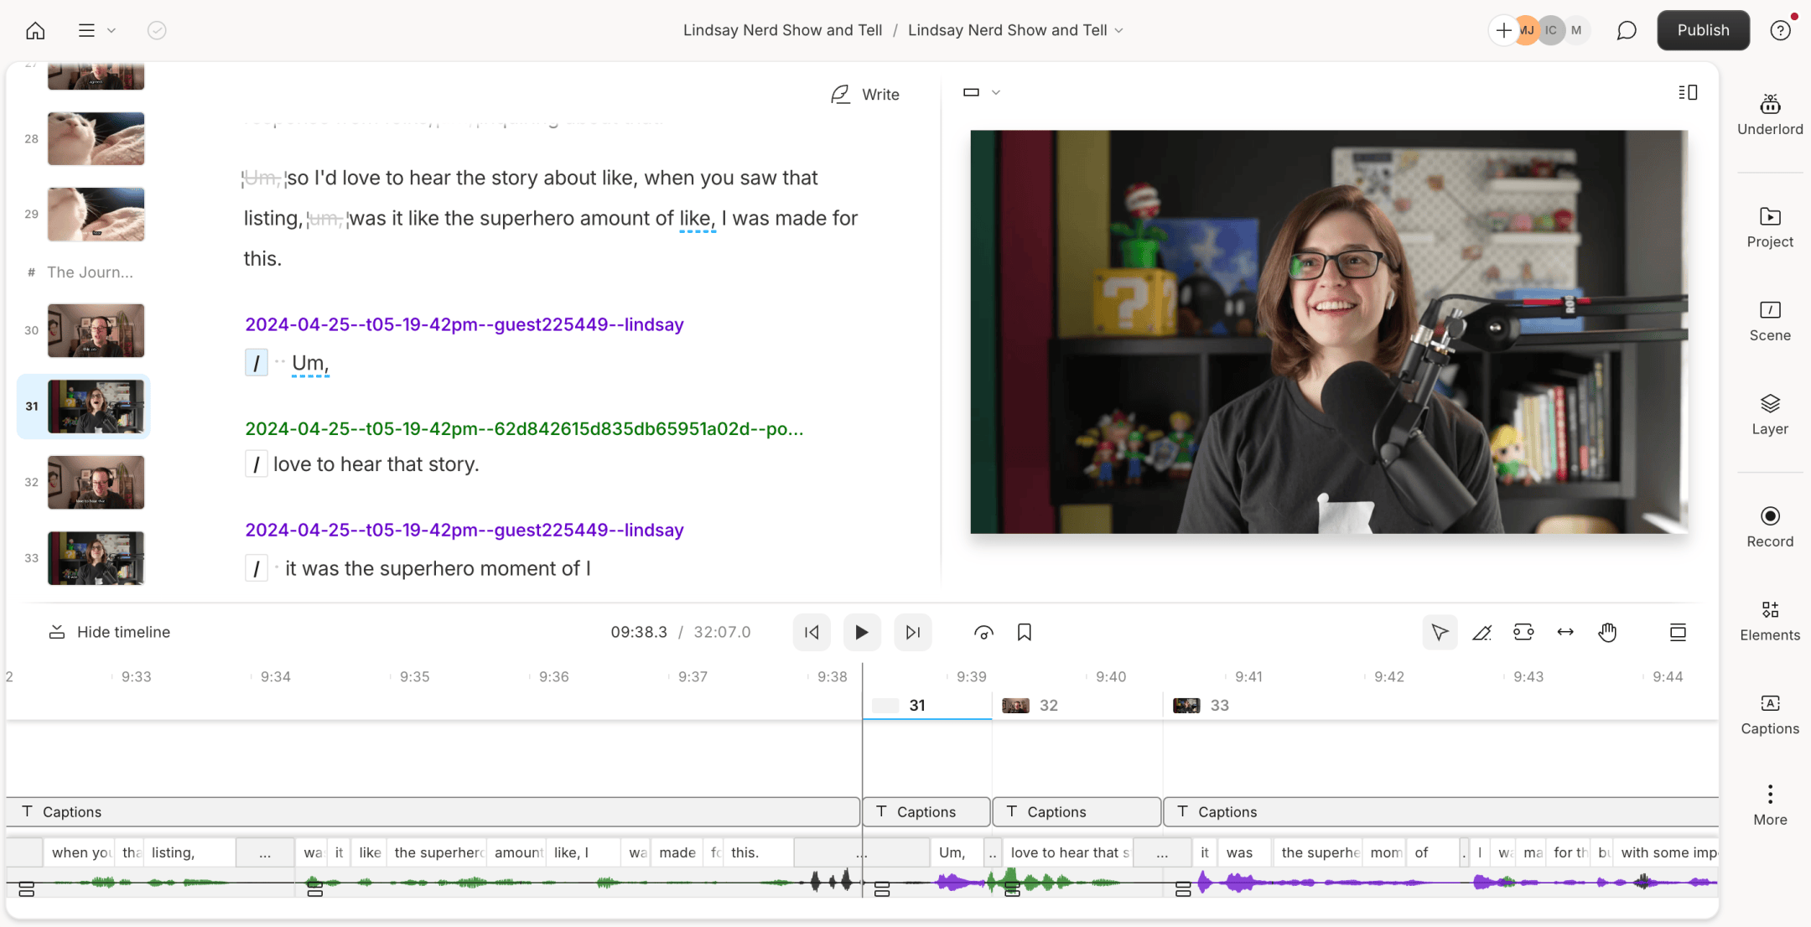The image size is (1811, 927).
Task: Click timeline clip 'love to hear that'
Action: (1067, 852)
